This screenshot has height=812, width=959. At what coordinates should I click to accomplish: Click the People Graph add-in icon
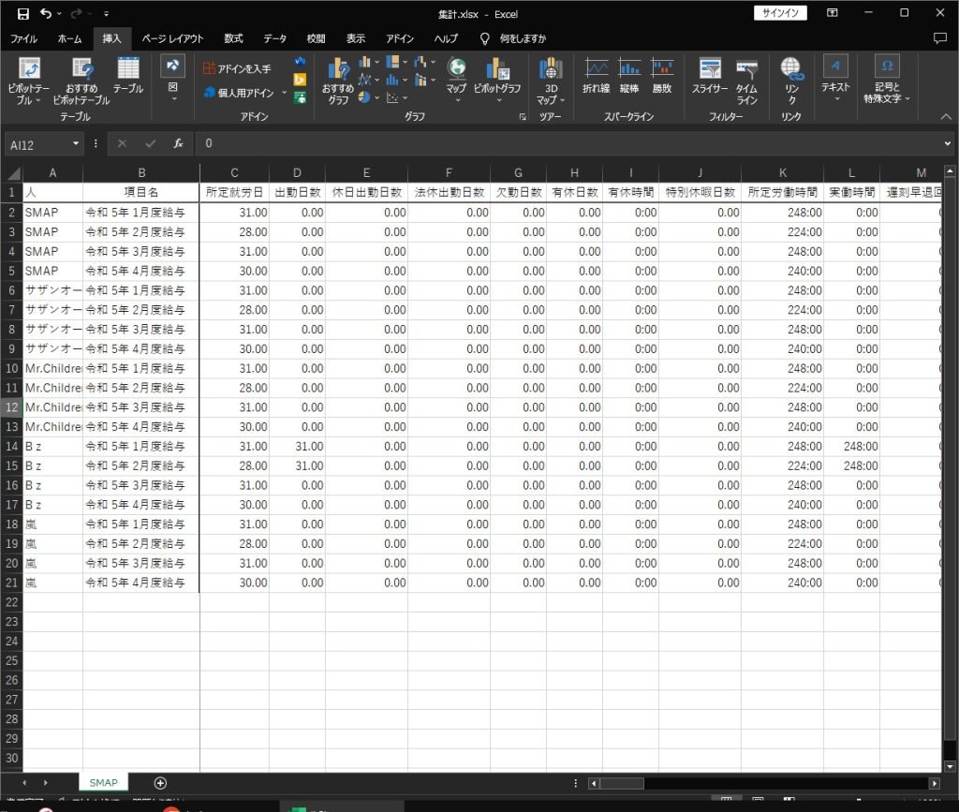click(x=300, y=97)
